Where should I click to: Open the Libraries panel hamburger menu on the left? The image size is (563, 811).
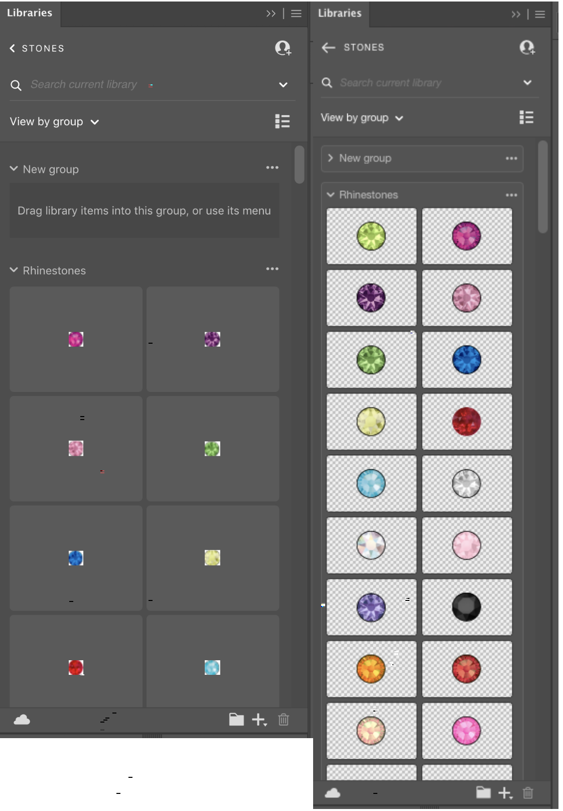(x=297, y=14)
